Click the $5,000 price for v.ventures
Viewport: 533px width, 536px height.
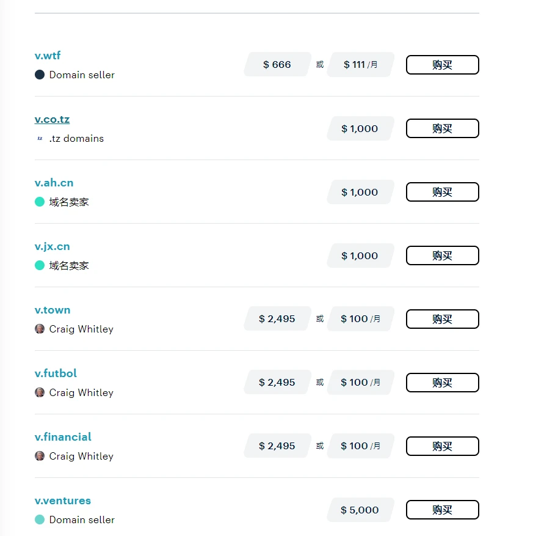pyautogui.click(x=360, y=510)
